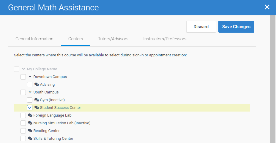
Task: Uncheck the Student Success Center checkbox
Action: tap(30, 108)
